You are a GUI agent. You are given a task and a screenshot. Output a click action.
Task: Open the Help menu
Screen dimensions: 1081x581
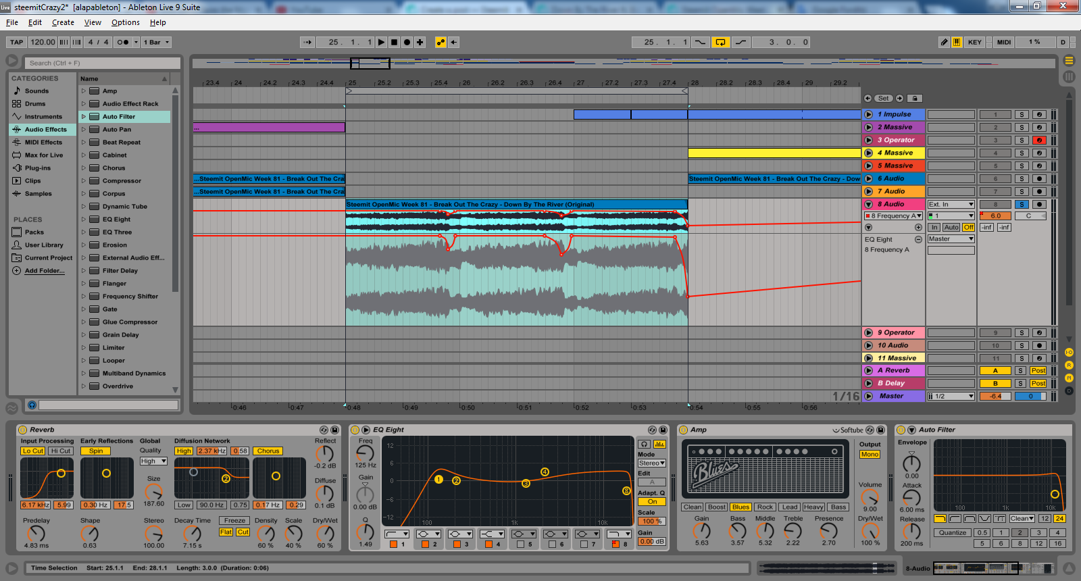[158, 22]
